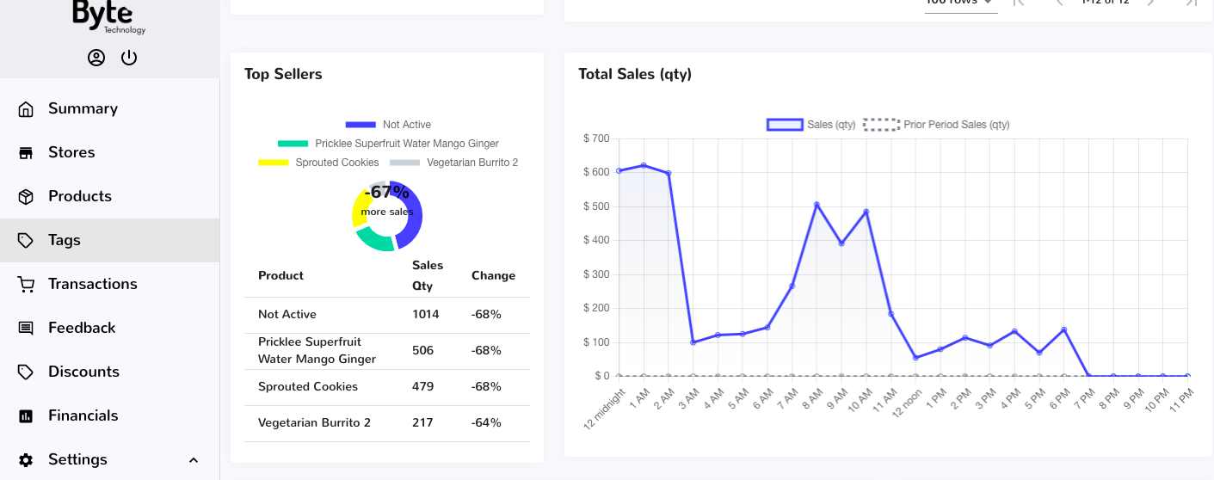The image size is (1214, 480).
Task: Click the Financials chart icon
Action: (x=26, y=415)
